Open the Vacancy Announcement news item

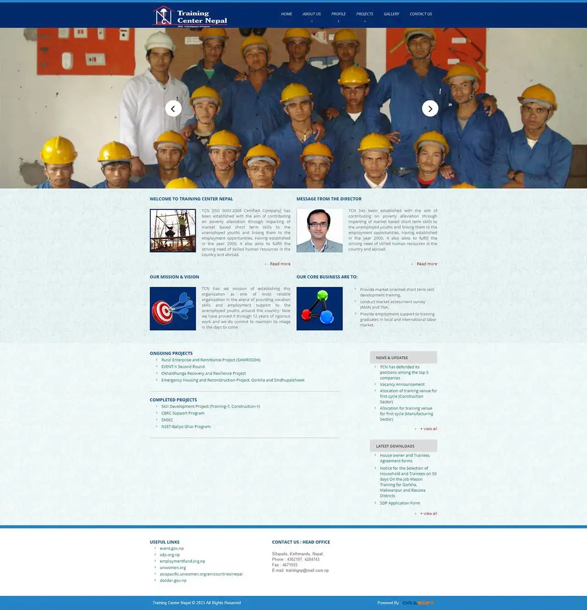pyautogui.click(x=402, y=385)
